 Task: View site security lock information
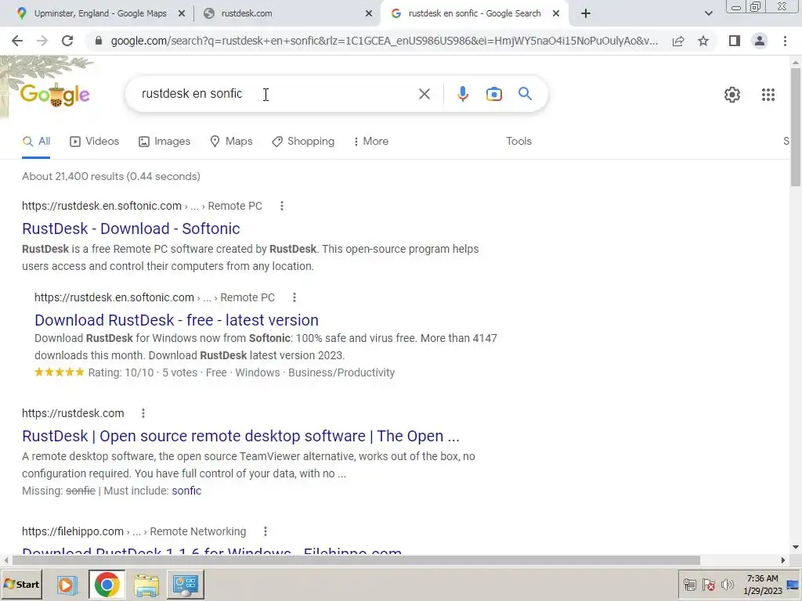(x=99, y=41)
